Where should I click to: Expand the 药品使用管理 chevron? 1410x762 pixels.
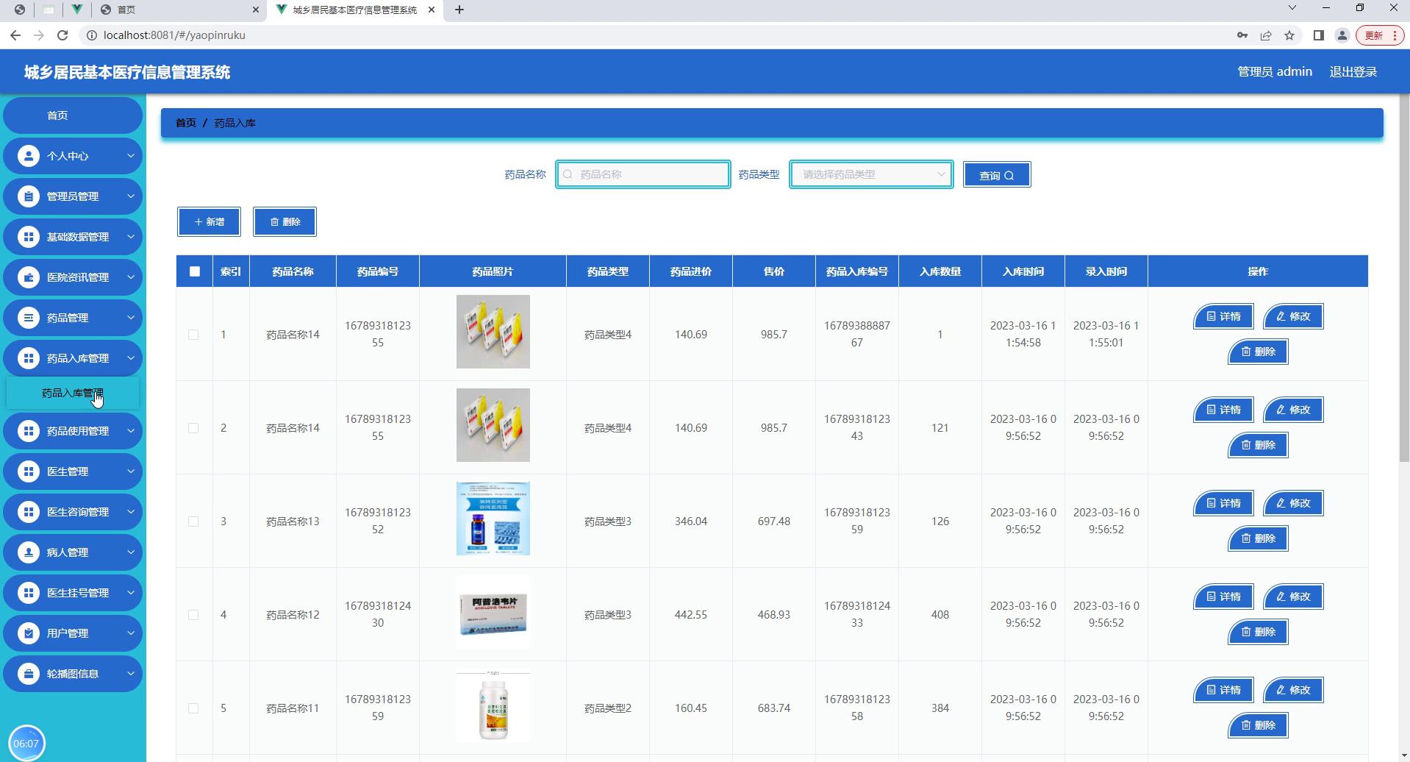tap(130, 431)
